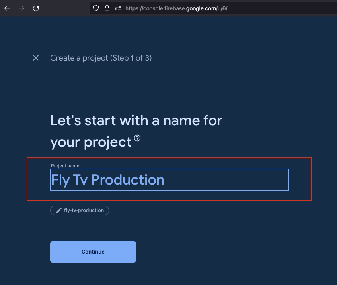Go back using browser back arrow
The image size is (337, 285).
(7, 8)
